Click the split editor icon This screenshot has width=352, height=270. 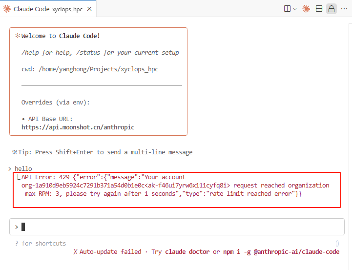coord(287,9)
